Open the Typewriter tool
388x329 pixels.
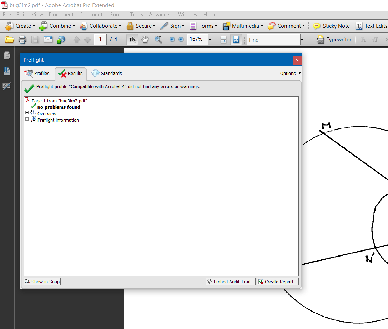[334, 39]
